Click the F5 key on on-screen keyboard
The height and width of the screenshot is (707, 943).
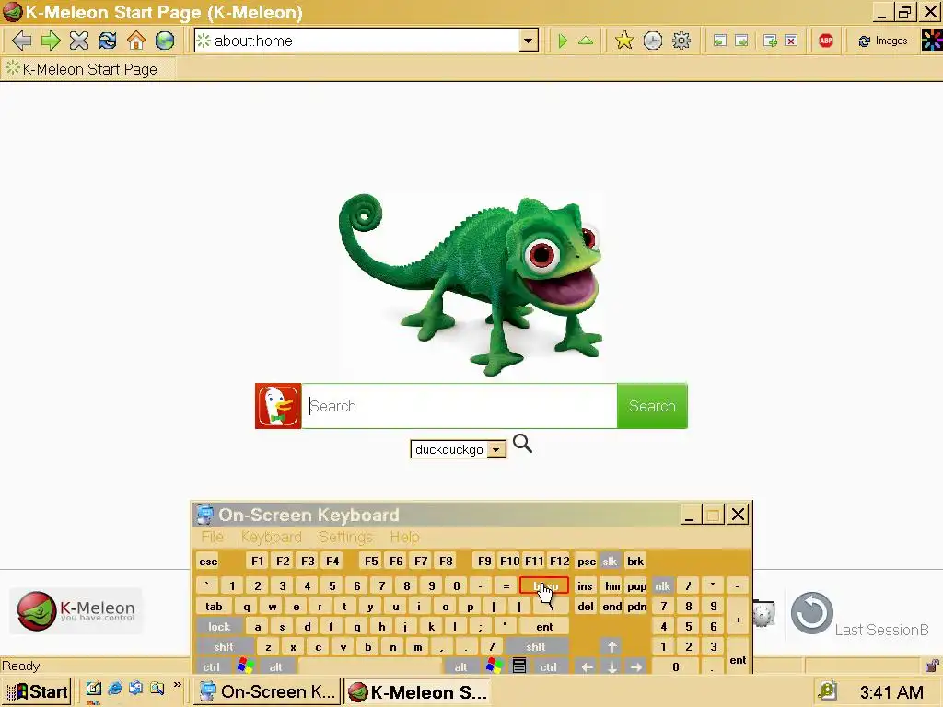[371, 561]
